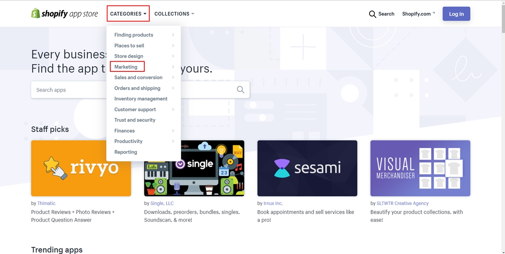Image resolution: width=505 pixels, height=254 pixels.
Task: Click the Log in button
Action: (x=456, y=14)
